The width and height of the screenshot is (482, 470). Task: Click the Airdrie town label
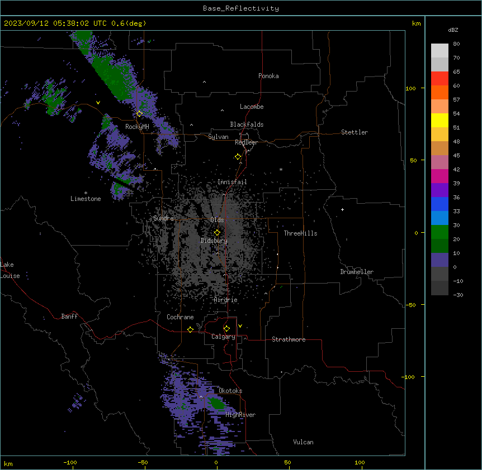click(226, 300)
